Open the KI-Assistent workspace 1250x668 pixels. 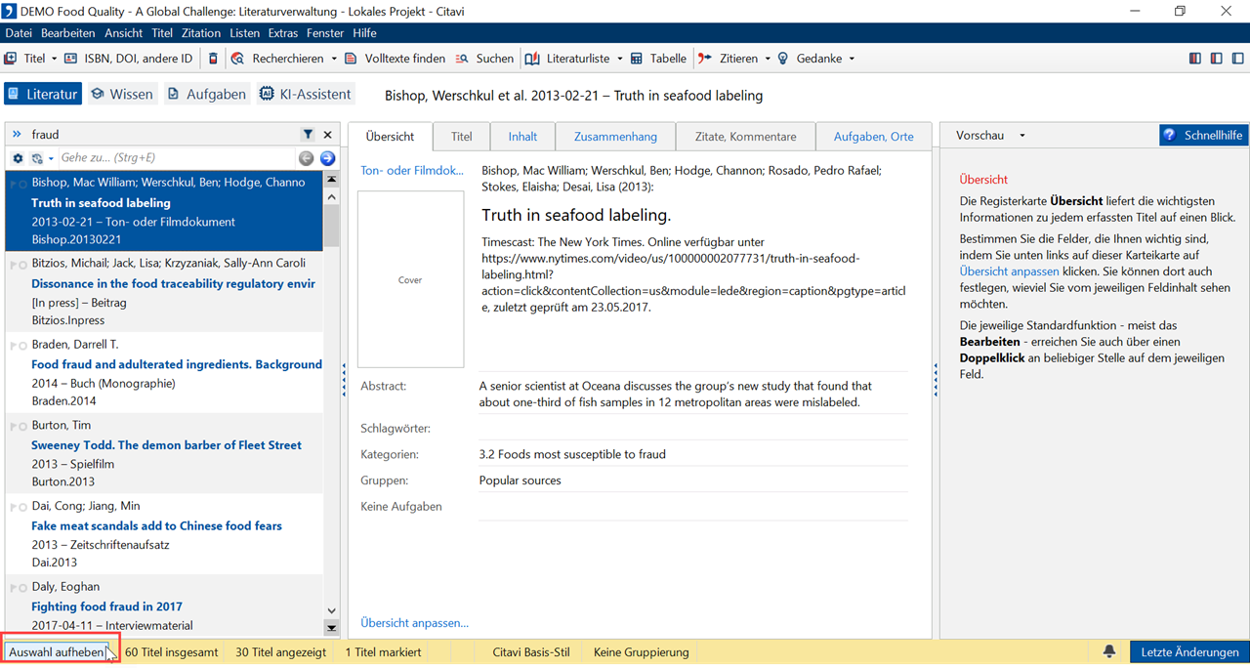(305, 95)
